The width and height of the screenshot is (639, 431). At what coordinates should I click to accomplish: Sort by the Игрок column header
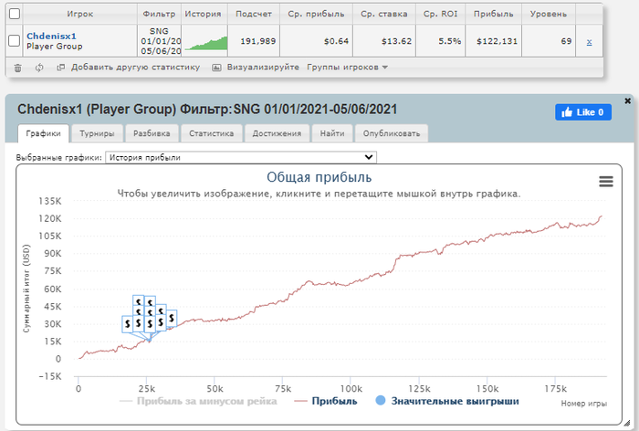click(80, 14)
